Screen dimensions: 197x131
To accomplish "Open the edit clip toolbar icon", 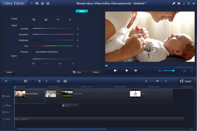I will (x=26, y=81).
